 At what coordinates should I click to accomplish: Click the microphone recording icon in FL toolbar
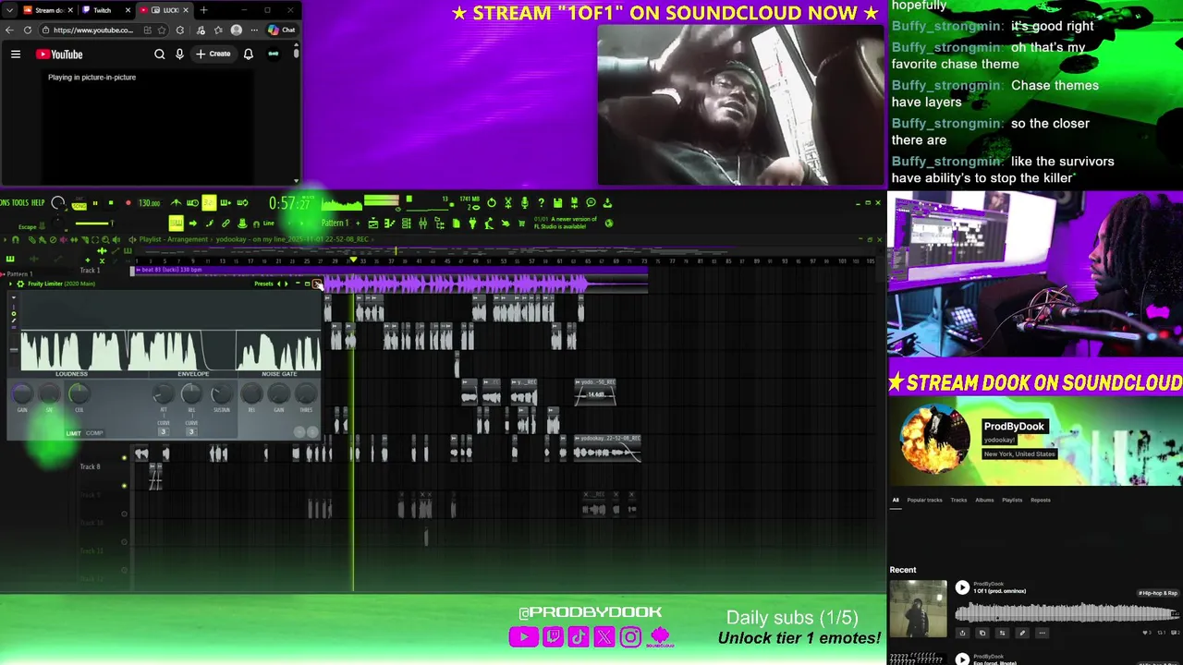(525, 203)
